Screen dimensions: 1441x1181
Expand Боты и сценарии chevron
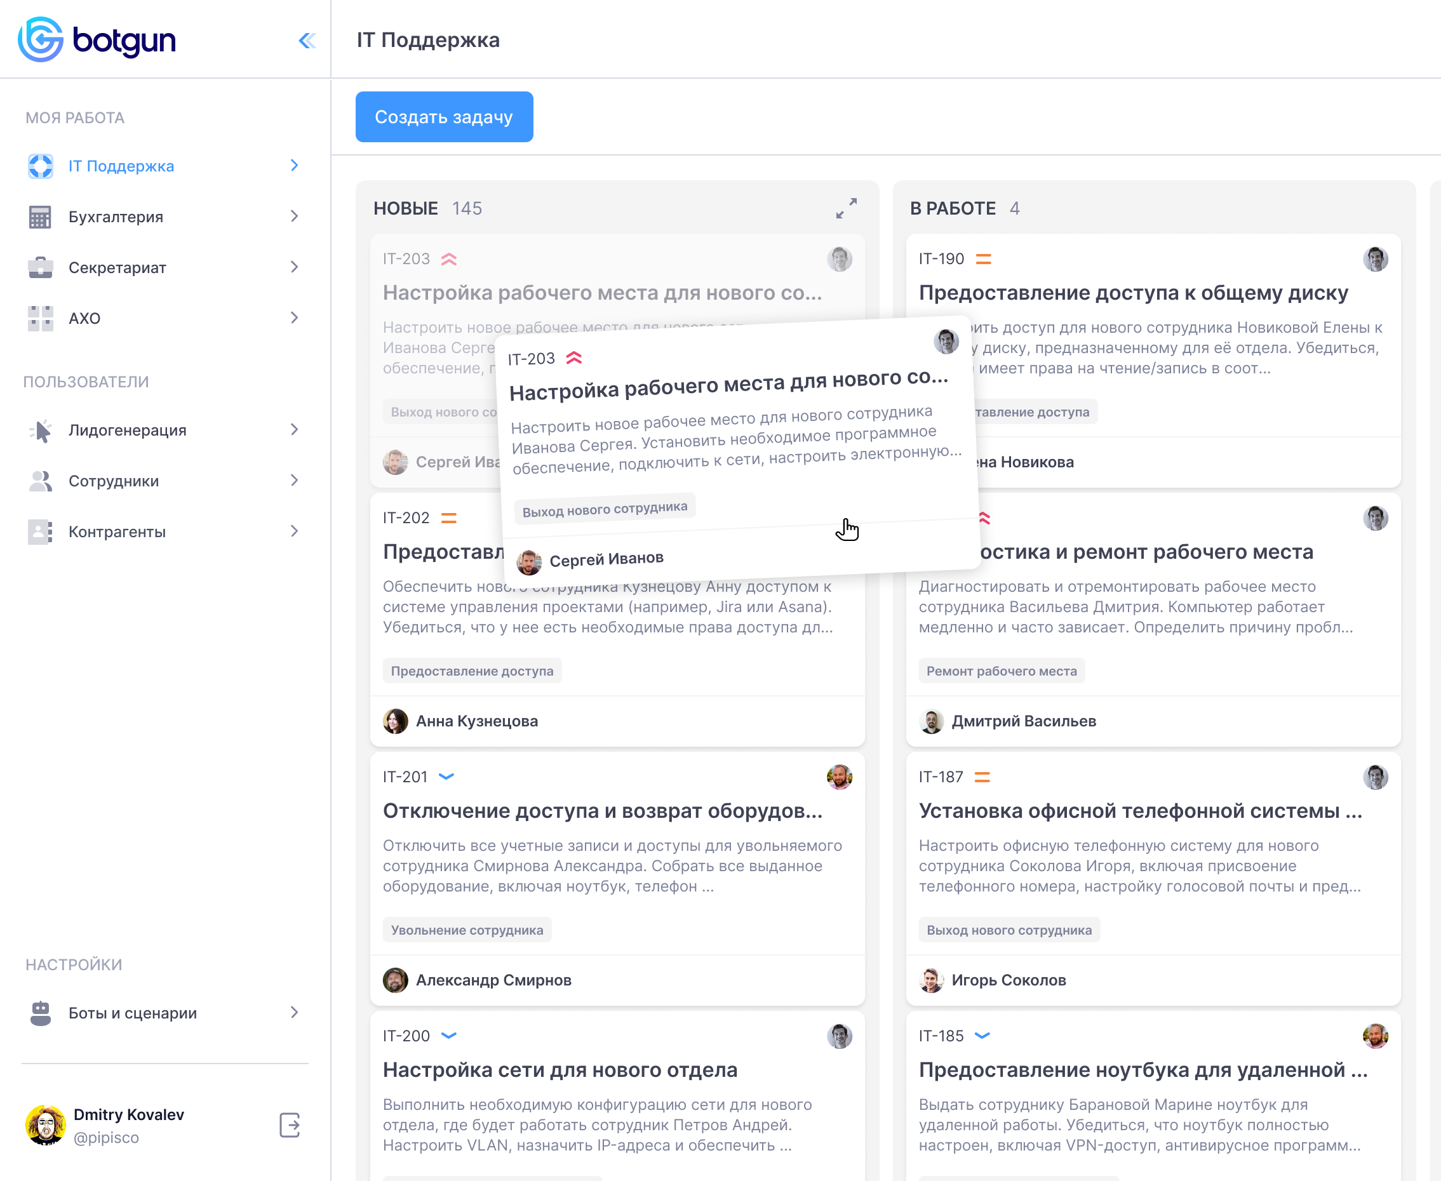[295, 1013]
